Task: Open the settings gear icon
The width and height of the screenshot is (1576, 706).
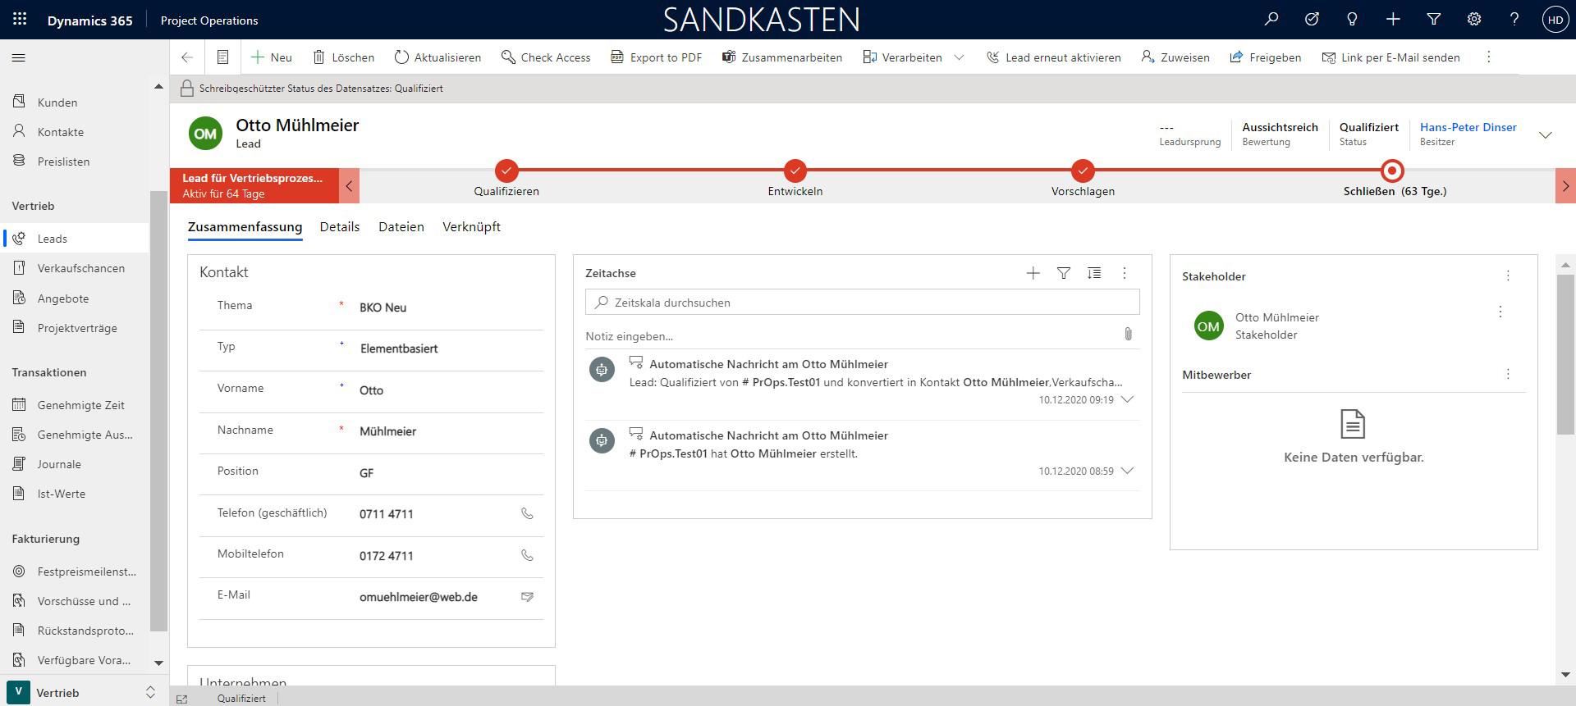Action: (x=1474, y=19)
